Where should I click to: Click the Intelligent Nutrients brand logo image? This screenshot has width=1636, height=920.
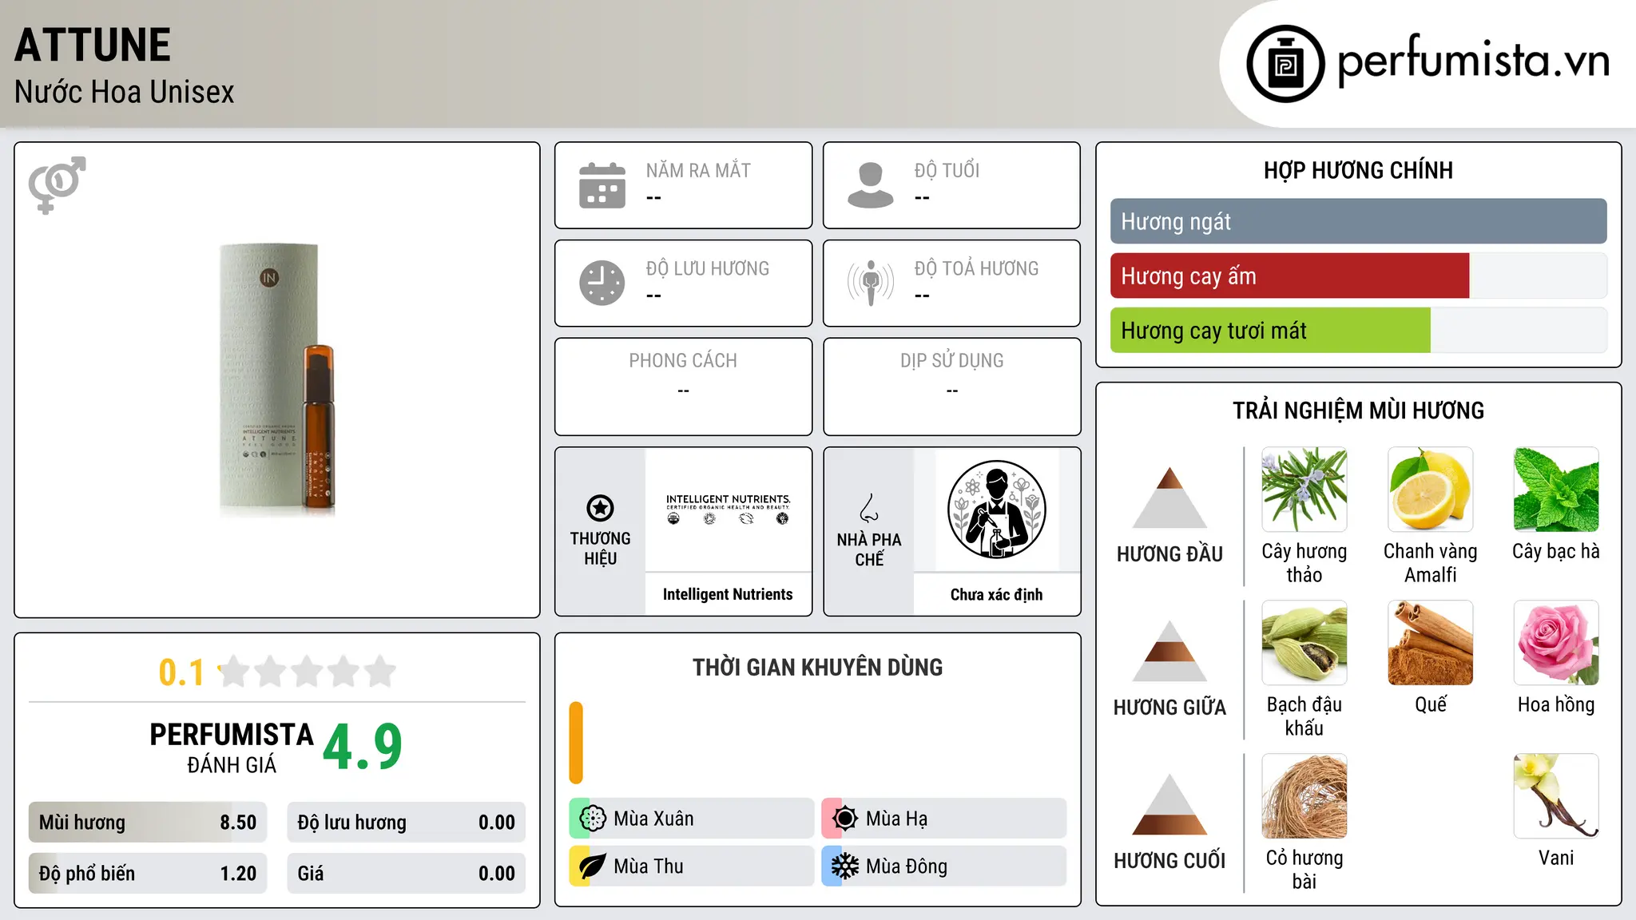[728, 510]
